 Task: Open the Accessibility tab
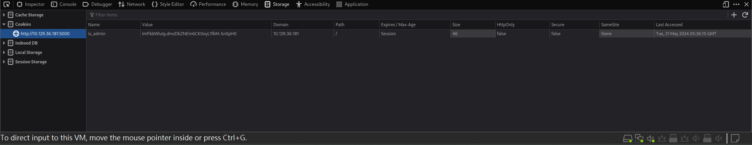click(x=313, y=4)
